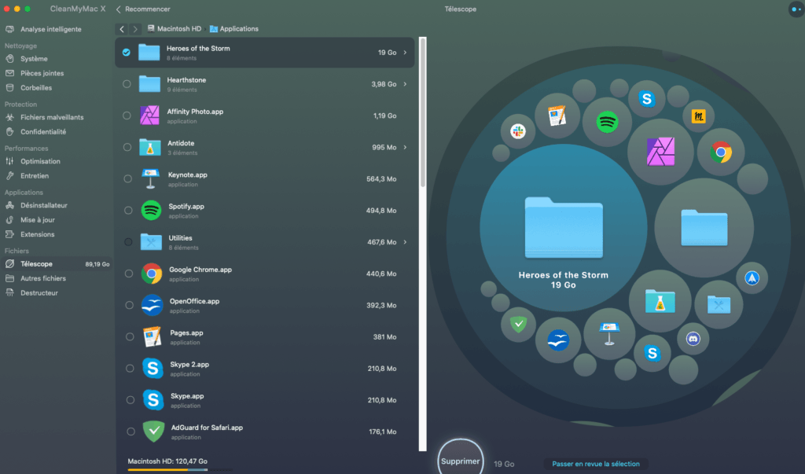805x474 pixels.
Task: Select the Télescope sidebar item
Action: click(57, 264)
